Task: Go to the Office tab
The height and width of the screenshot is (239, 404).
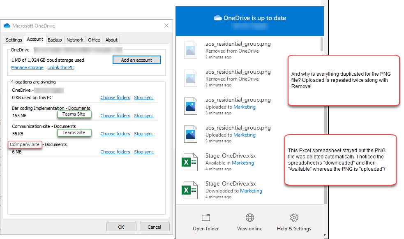Action: (x=94, y=40)
